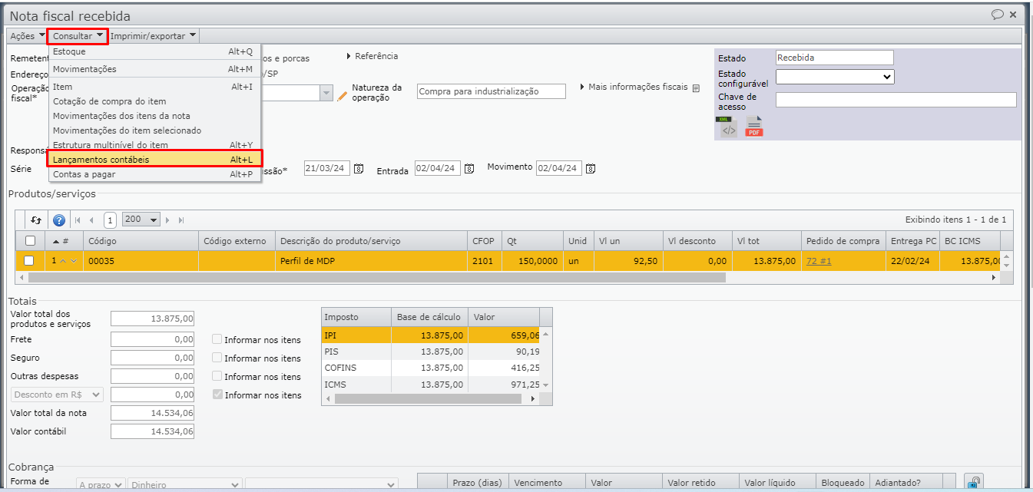The width and height of the screenshot is (1033, 492).
Task: Go to previous page of items grid
Action: tap(91, 220)
